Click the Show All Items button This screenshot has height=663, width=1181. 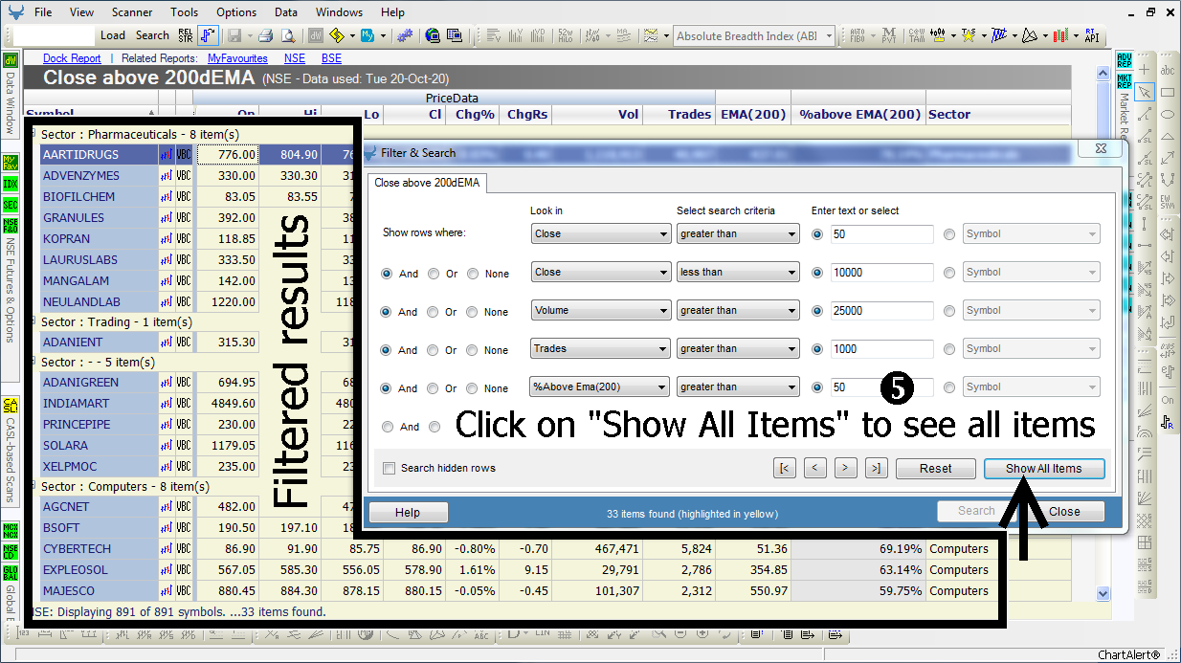1044,469
